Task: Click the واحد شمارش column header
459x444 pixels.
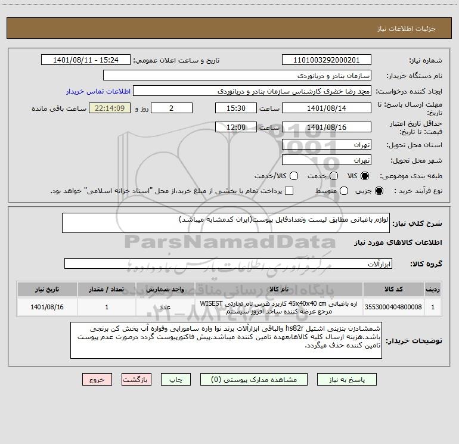Action: click(165, 289)
